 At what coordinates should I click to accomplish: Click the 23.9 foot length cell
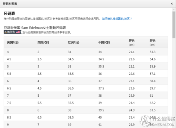click(x=132, y=96)
